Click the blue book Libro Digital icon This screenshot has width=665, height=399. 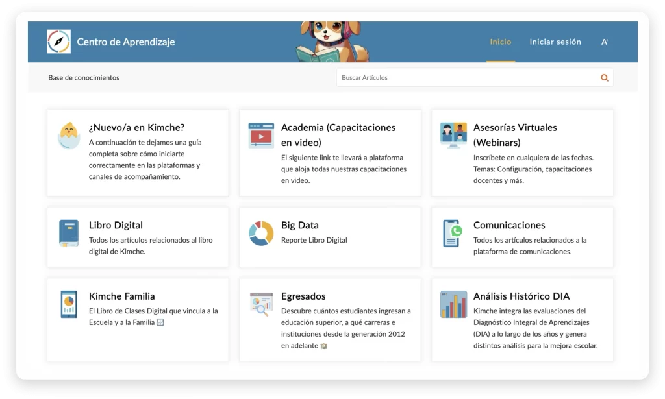69,233
